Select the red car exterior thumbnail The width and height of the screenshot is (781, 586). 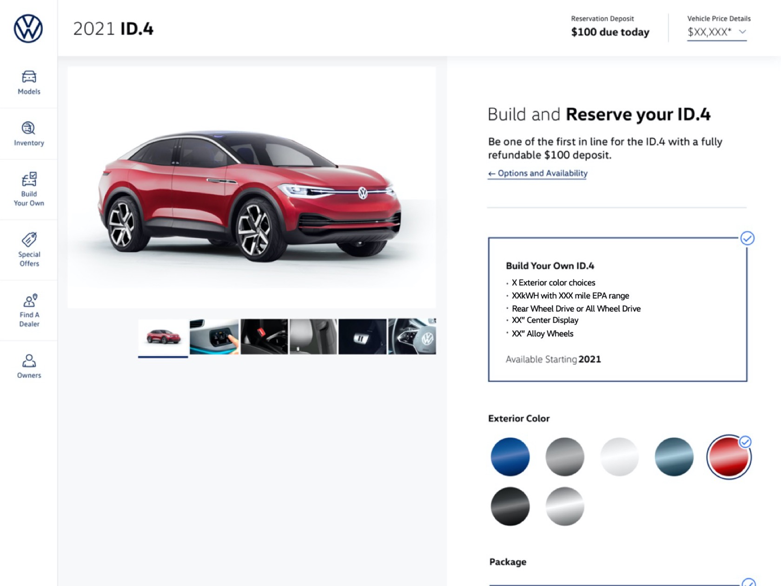coord(163,336)
